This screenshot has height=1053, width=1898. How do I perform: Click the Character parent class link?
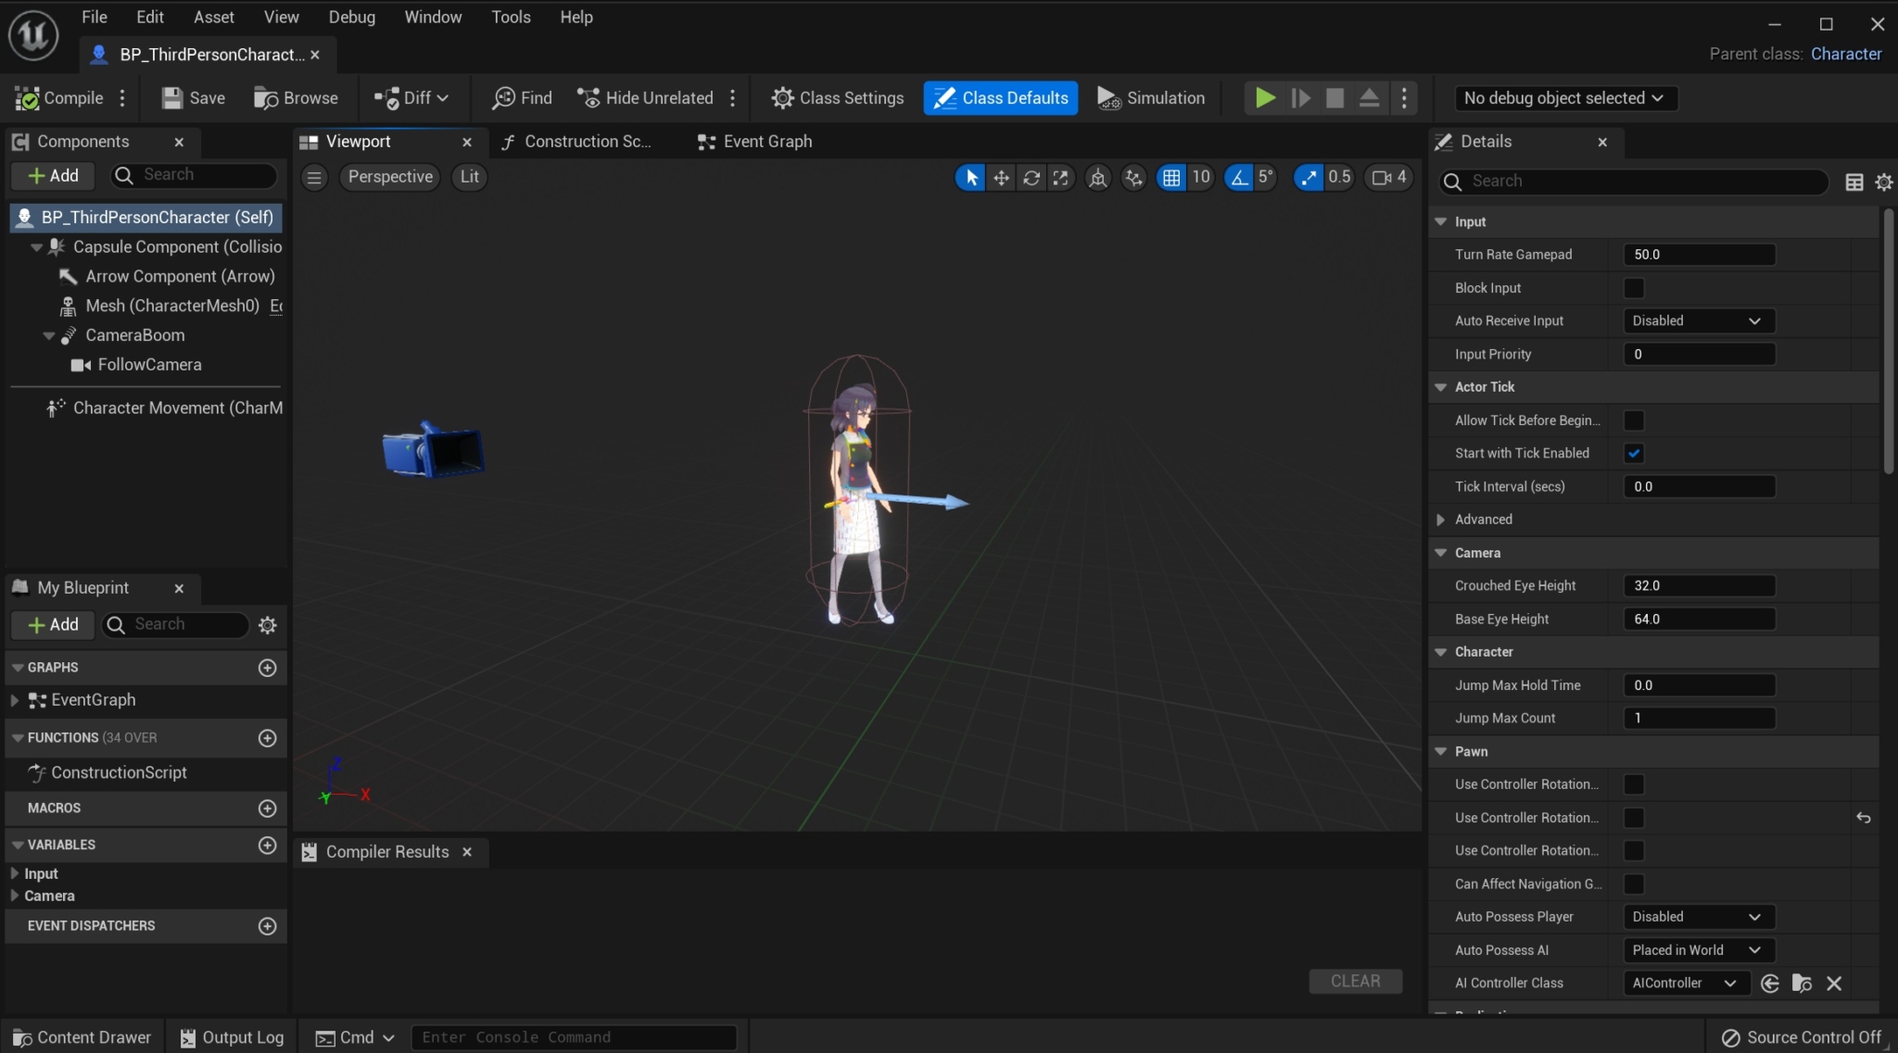click(x=1845, y=54)
